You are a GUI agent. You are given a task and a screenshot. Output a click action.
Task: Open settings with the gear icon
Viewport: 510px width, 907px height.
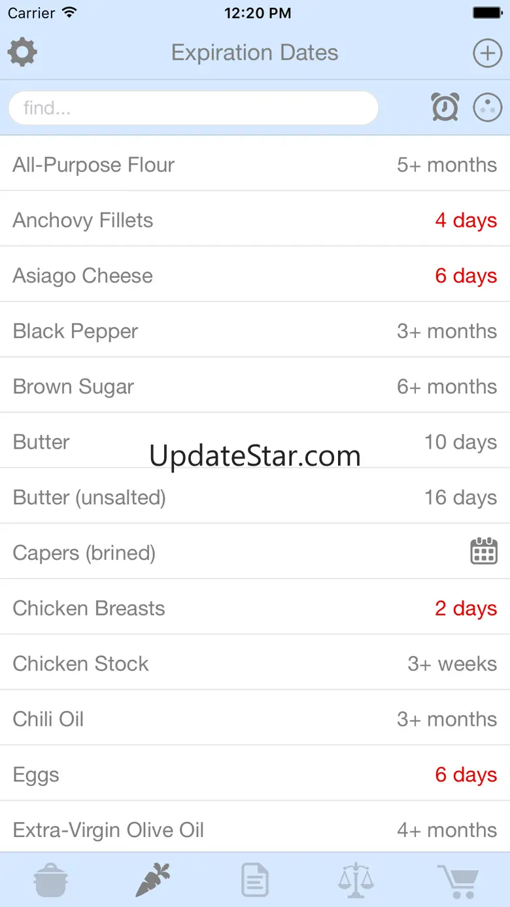[22, 52]
